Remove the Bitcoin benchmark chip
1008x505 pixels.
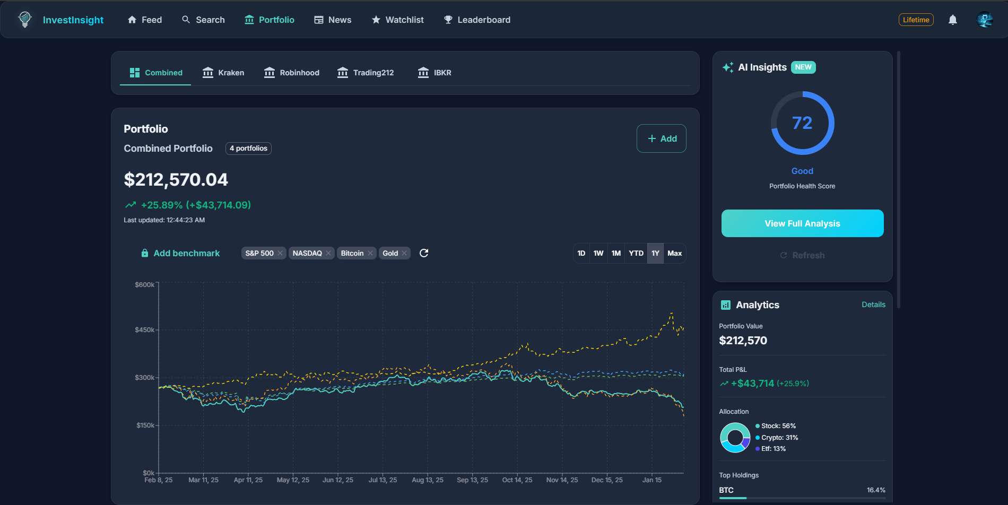pyautogui.click(x=371, y=253)
